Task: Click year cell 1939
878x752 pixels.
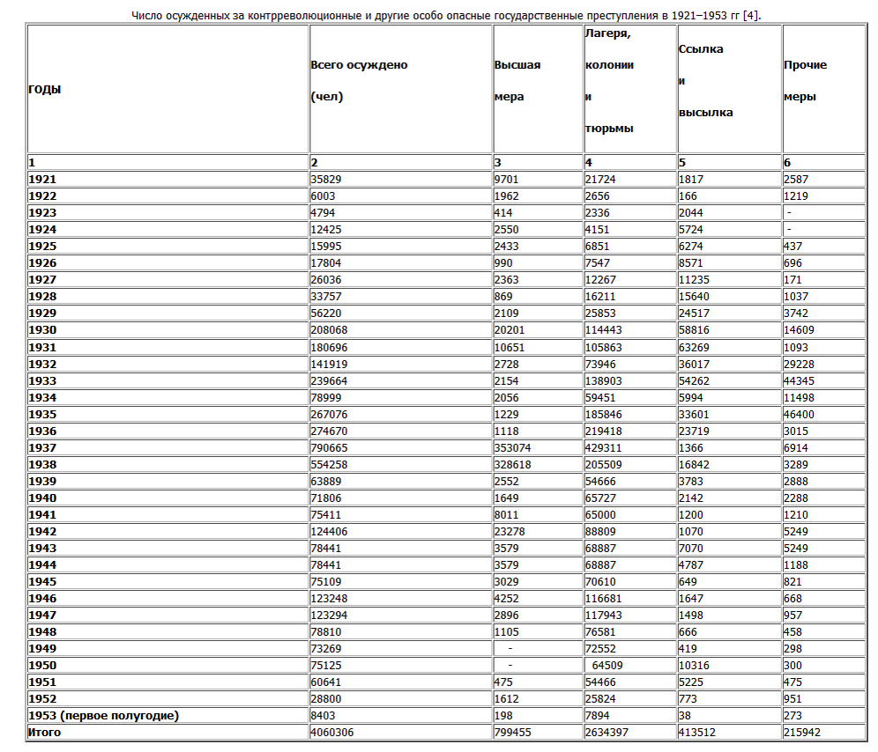Action: (168, 482)
